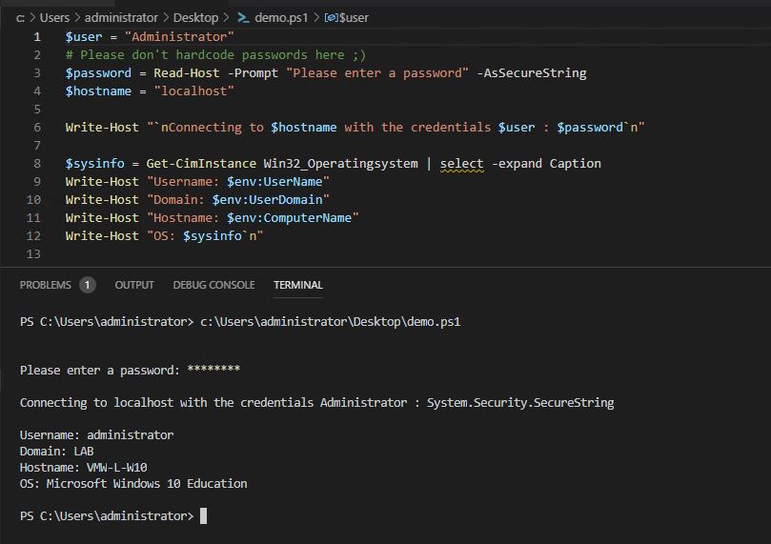Switch to the TERMINAL tab
The width and height of the screenshot is (771, 544).
tap(298, 285)
